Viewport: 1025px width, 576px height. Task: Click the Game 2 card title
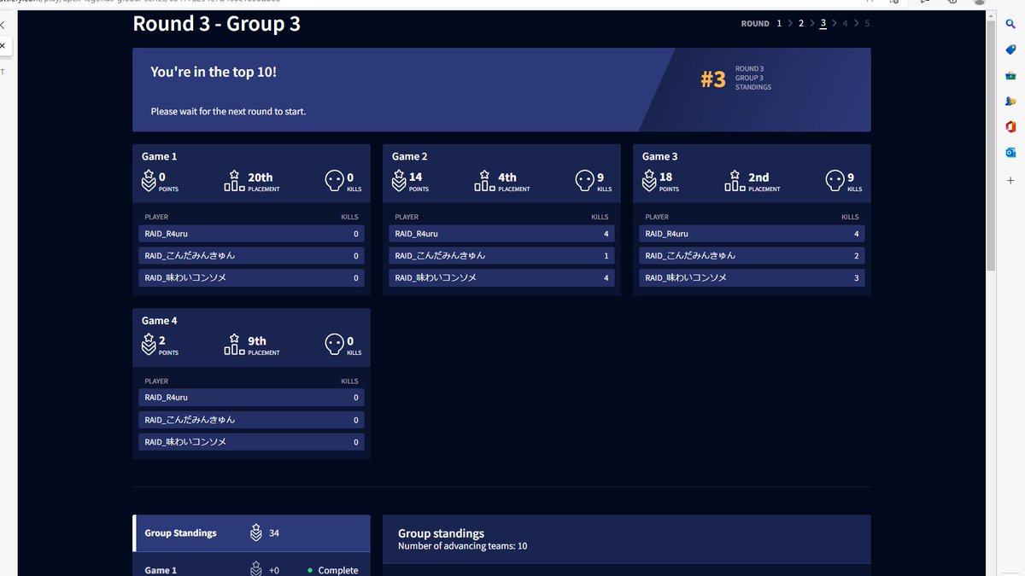coord(410,156)
